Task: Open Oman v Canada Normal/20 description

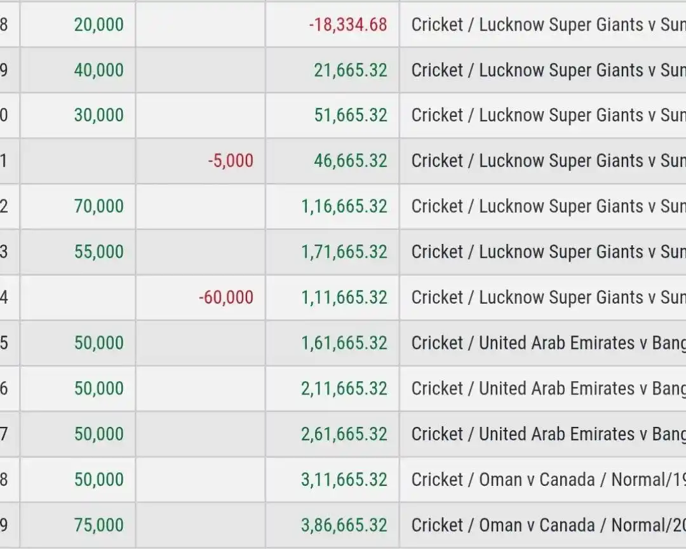Action: [548, 525]
